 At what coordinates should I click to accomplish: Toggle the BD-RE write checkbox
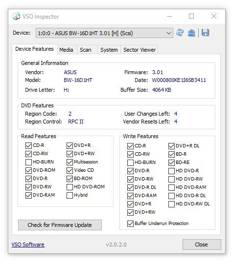click(x=171, y=163)
